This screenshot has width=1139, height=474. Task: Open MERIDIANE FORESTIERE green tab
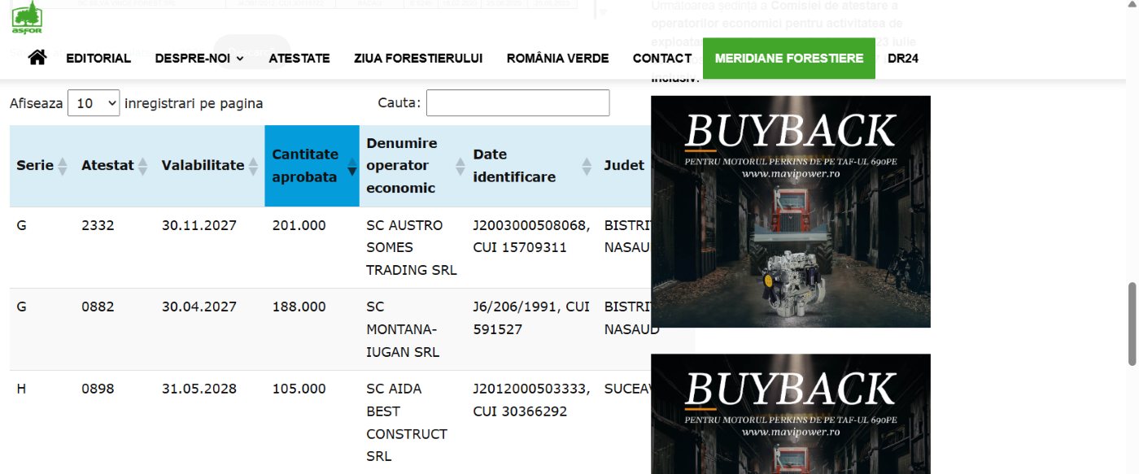tap(789, 59)
